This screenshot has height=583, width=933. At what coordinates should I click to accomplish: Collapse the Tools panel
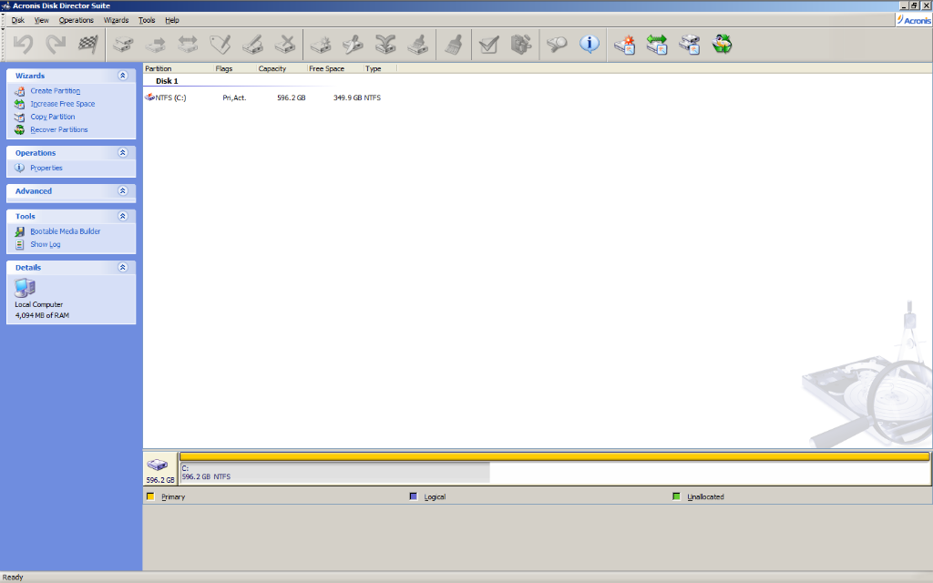(123, 216)
